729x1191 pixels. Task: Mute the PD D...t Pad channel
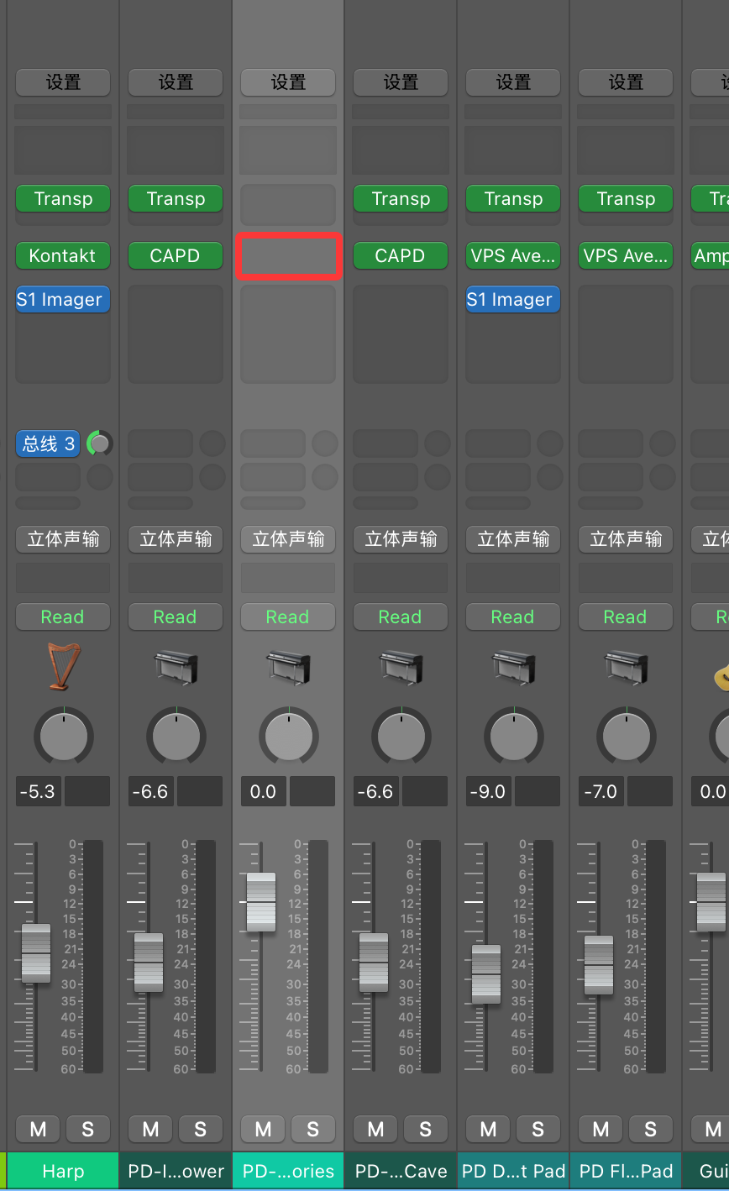[488, 1129]
